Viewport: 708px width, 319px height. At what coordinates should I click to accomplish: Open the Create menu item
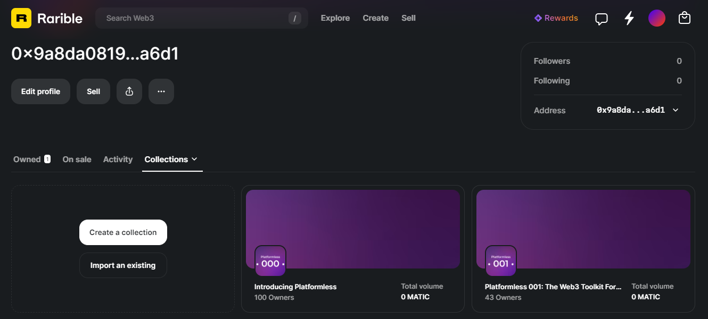click(376, 18)
